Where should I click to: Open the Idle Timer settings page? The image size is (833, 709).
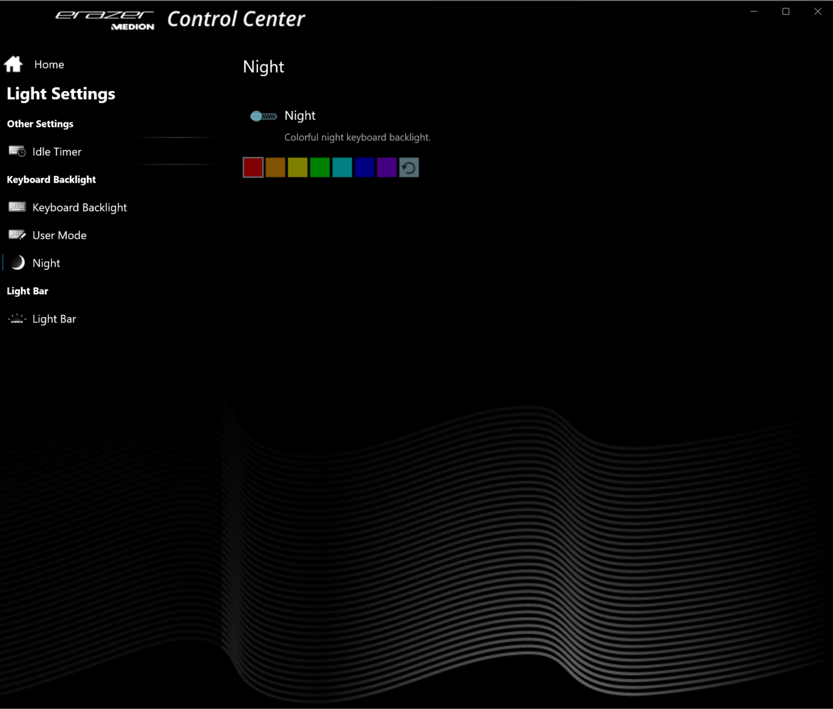(57, 152)
